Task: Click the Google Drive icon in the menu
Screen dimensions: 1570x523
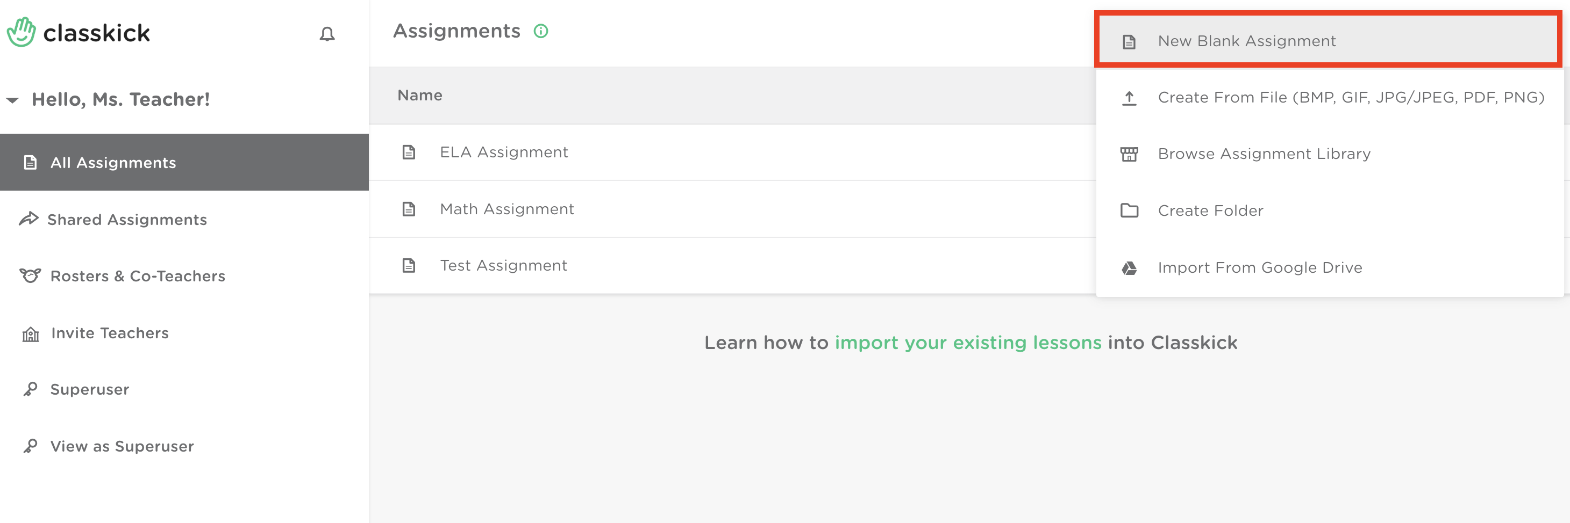Action: click(x=1129, y=268)
